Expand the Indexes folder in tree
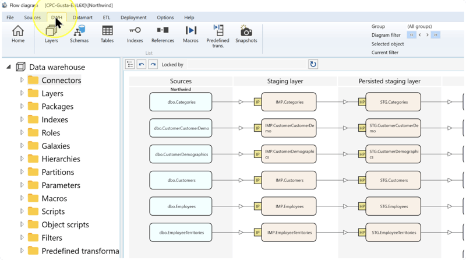This screenshot has width=466, height=260. [22, 120]
